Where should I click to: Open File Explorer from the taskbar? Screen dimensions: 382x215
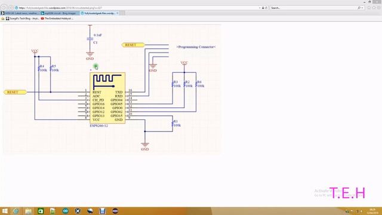pos(28,211)
